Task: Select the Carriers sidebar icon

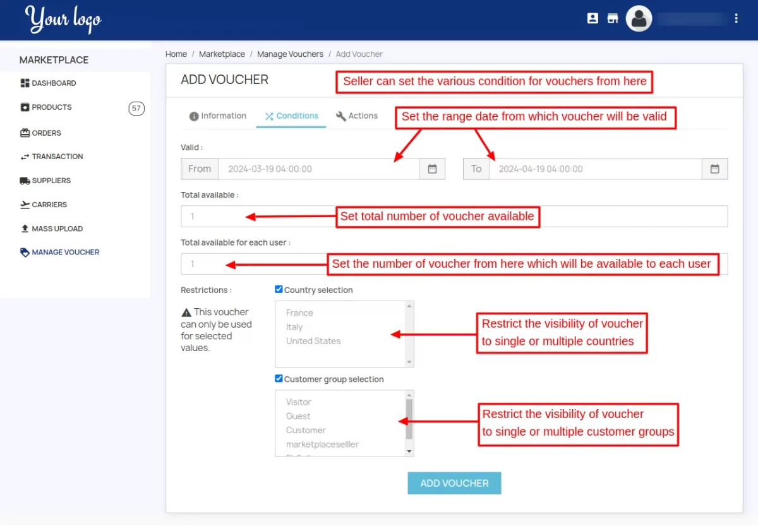Action: click(x=49, y=205)
